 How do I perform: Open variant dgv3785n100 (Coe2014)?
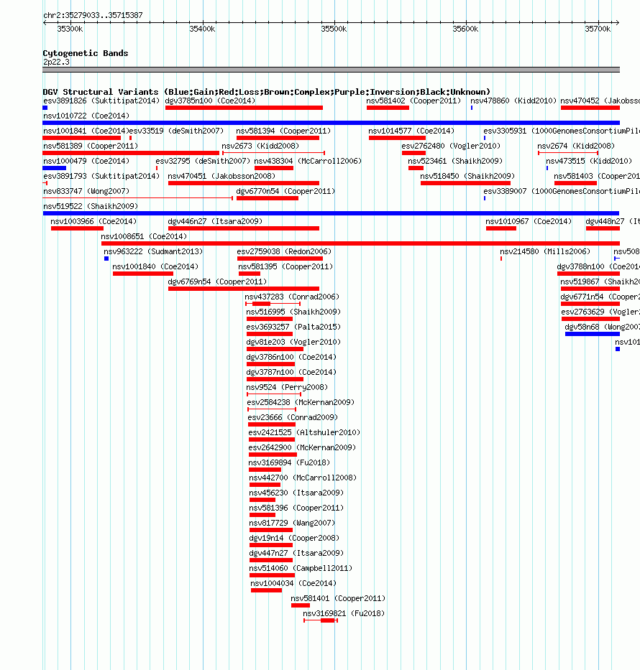pyautogui.click(x=210, y=101)
